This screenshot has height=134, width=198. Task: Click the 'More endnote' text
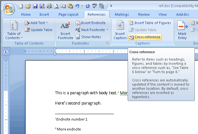(69, 129)
